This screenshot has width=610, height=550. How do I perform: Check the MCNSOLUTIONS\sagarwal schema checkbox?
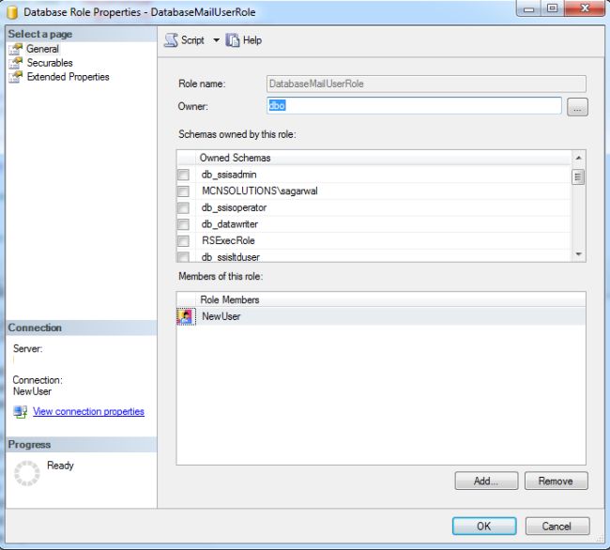183,191
